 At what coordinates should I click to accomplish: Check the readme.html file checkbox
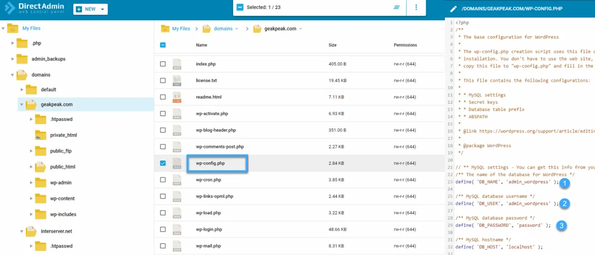[163, 97]
